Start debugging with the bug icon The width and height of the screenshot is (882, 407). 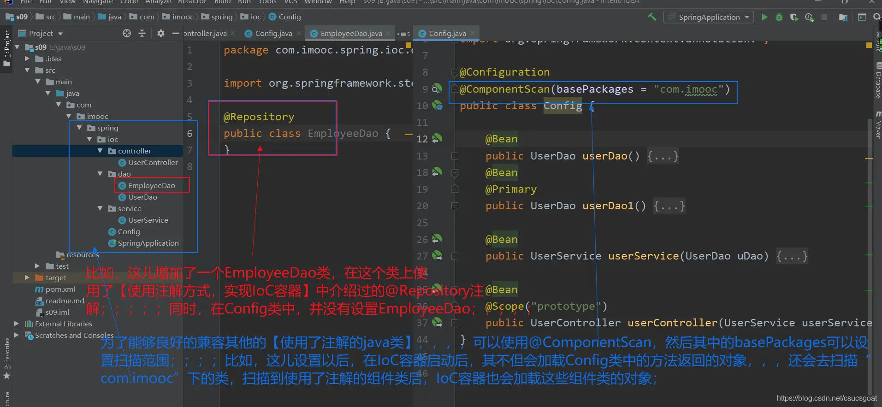(779, 17)
